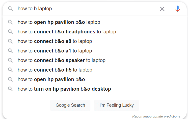
Task: Pick 'how to connect b&o e8 to laptop'
Action: coord(55,41)
